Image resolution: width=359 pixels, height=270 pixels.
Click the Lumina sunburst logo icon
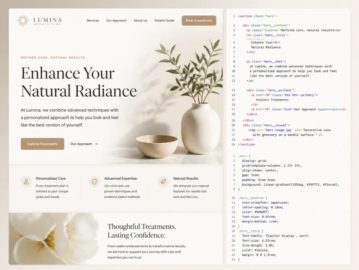pyautogui.click(x=23, y=20)
